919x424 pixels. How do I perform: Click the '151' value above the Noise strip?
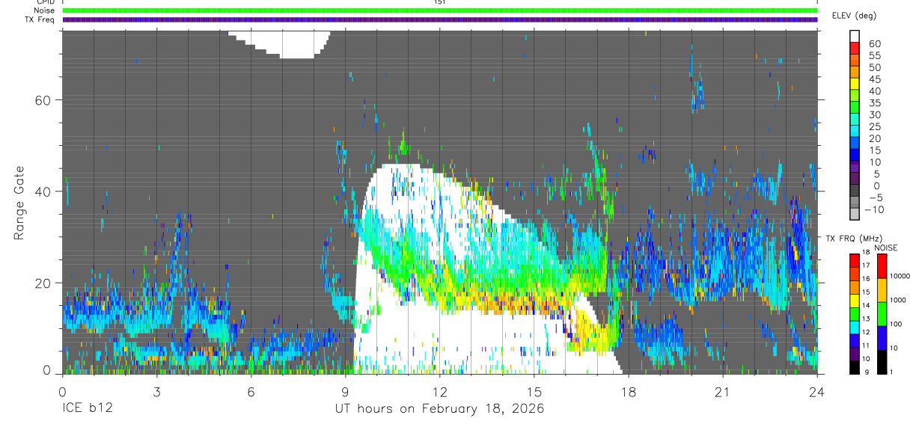click(440, 2)
